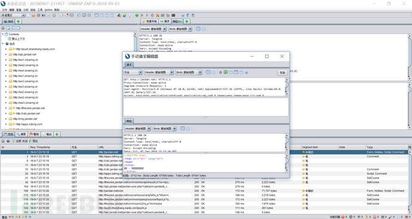This screenshot has width=412, height=219.
Task: Open the Header dropdown in editor 响应 section
Action: click(137, 128)
